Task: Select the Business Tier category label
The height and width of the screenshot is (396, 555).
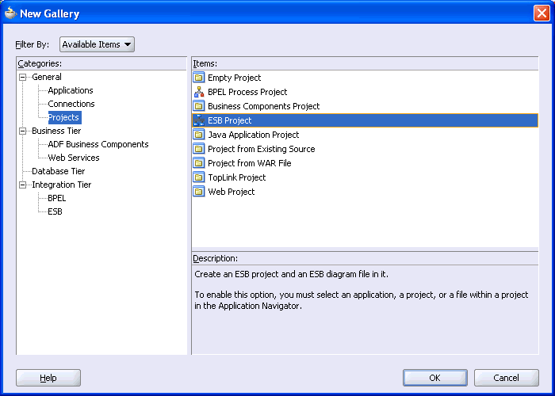Action: [x=56, y=131]
